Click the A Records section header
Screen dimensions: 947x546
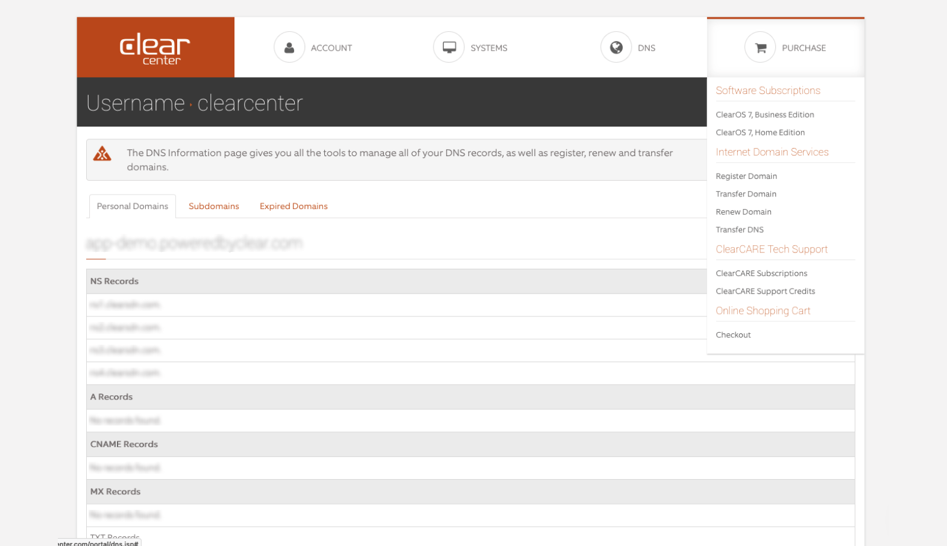point(470,397)
